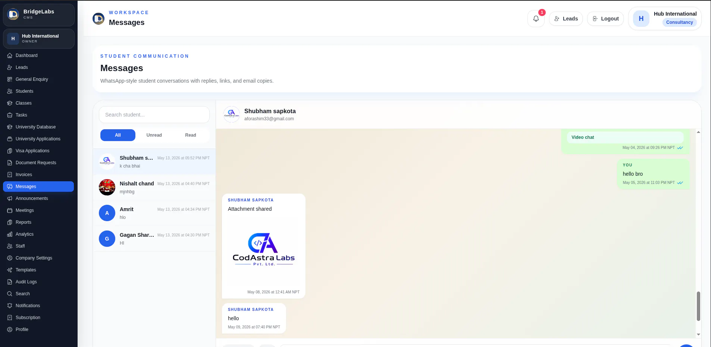The width and height of the screenshot is (711, 347).
Task: Click CodAstra Labs attachment image
Action: click(264, 250)
